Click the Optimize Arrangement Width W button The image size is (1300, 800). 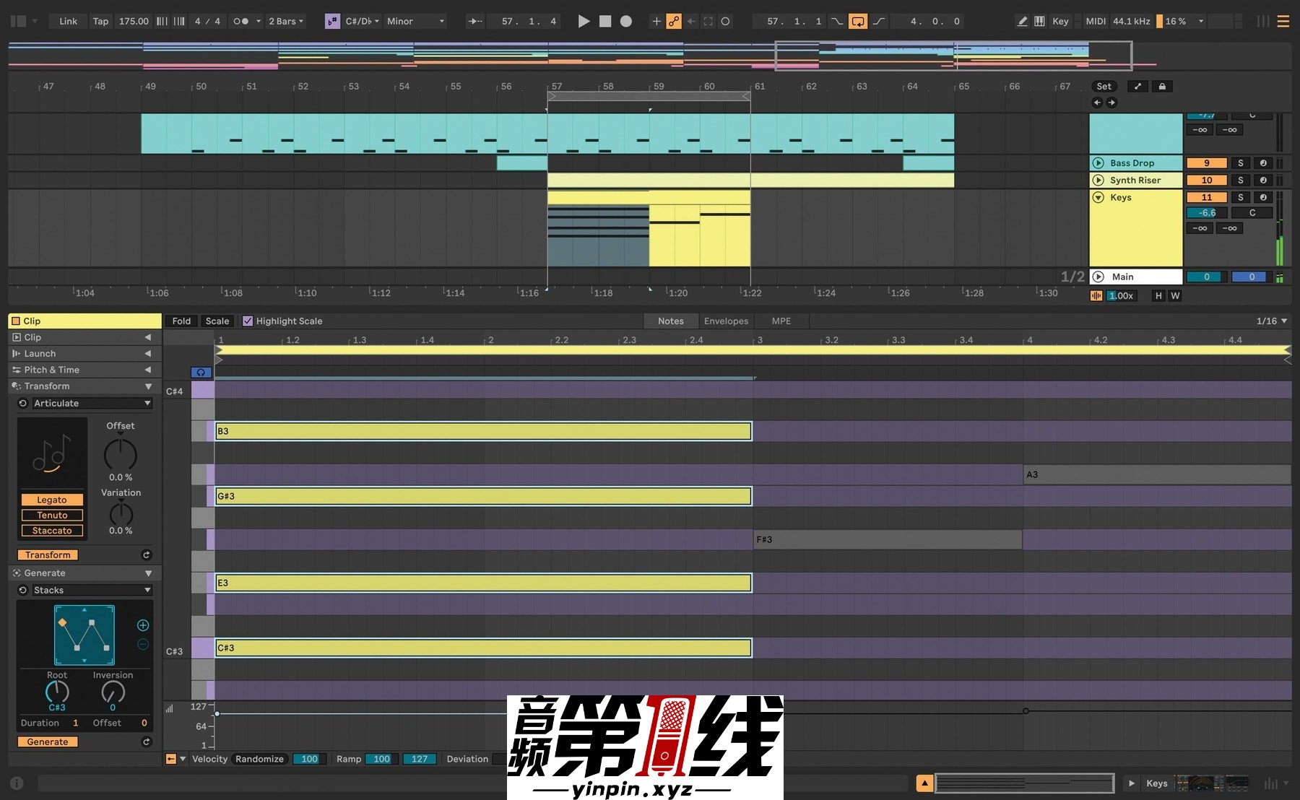click(x=1175, y=295)
